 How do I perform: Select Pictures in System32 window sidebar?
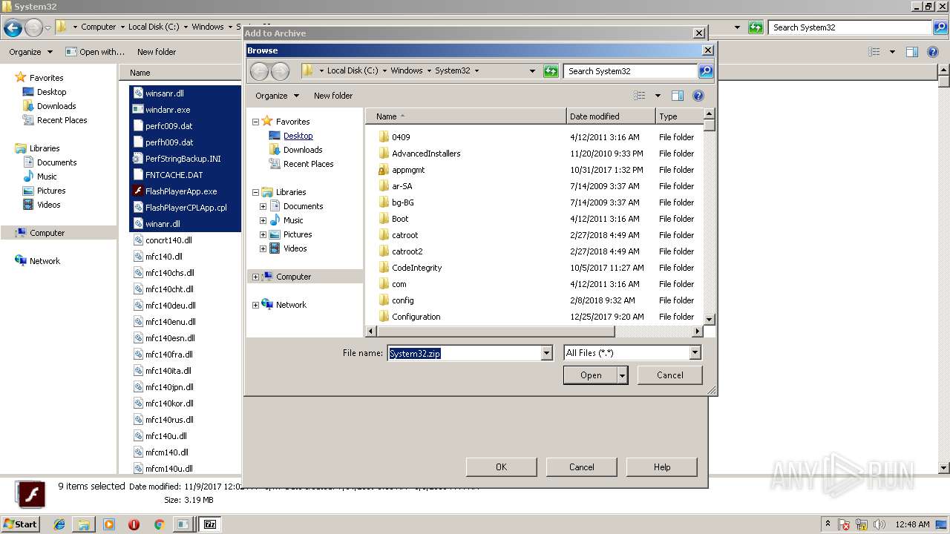pyautogui.click(x=51, y=191)
